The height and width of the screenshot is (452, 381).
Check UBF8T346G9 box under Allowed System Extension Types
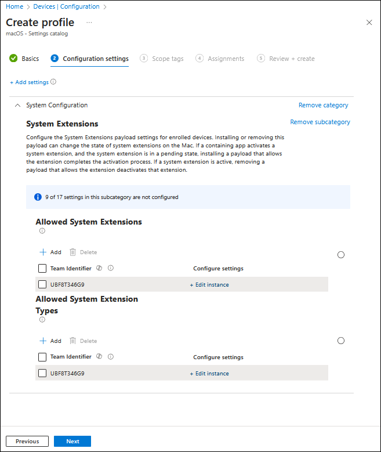42,373
